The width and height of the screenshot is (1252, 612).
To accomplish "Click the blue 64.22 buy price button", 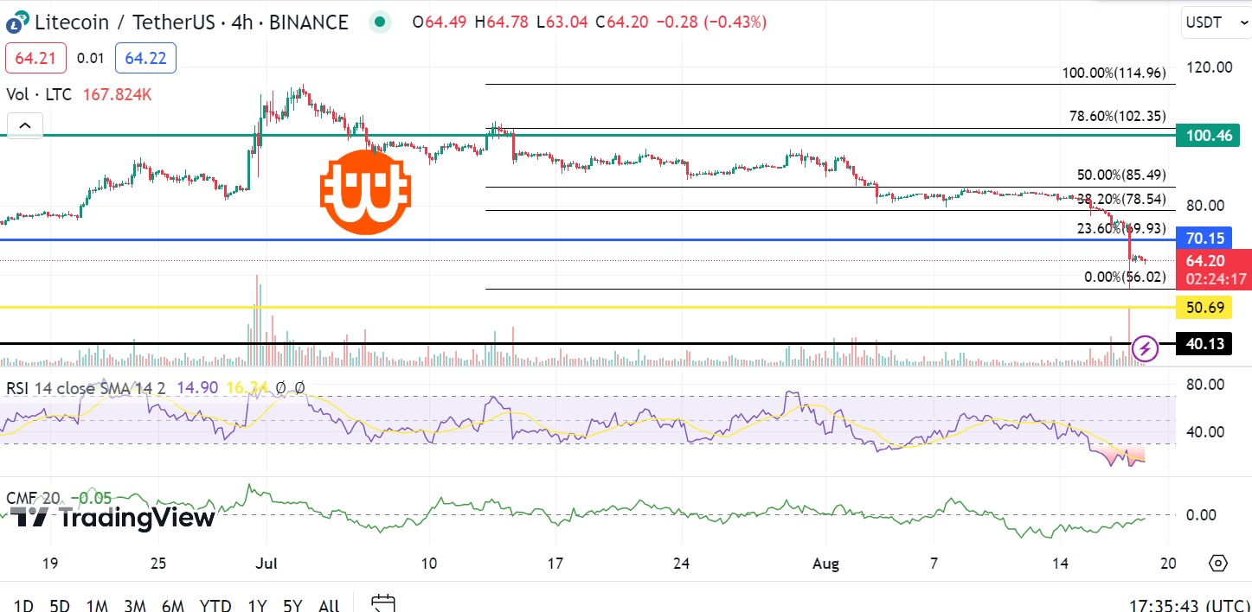I will (x=145, y=58).
